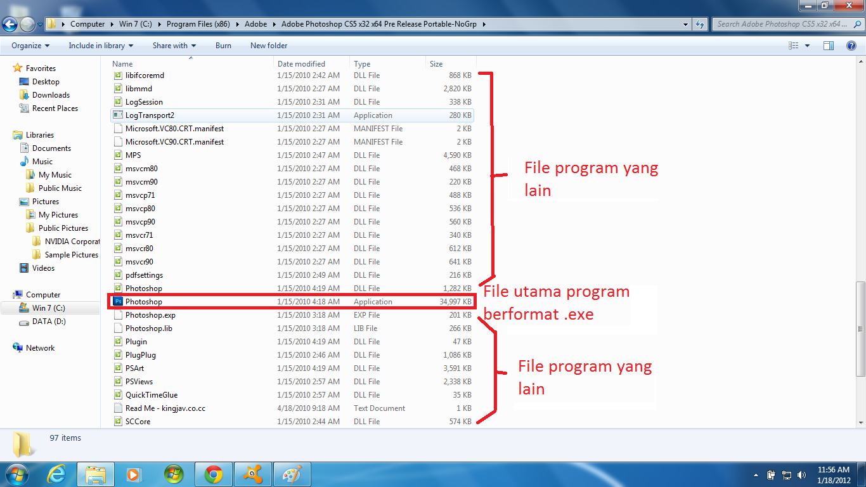Select the PlugPlug DLL file row
This screenshot has width=866, height=487.
(x=292, y=355)
